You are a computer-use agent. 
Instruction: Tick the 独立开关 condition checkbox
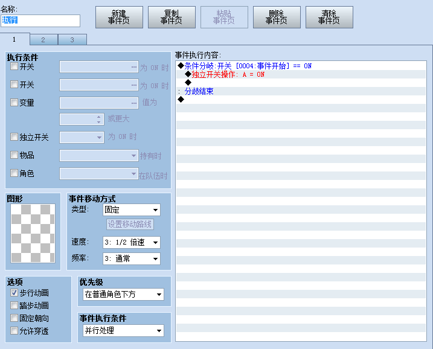click(14, 137)
